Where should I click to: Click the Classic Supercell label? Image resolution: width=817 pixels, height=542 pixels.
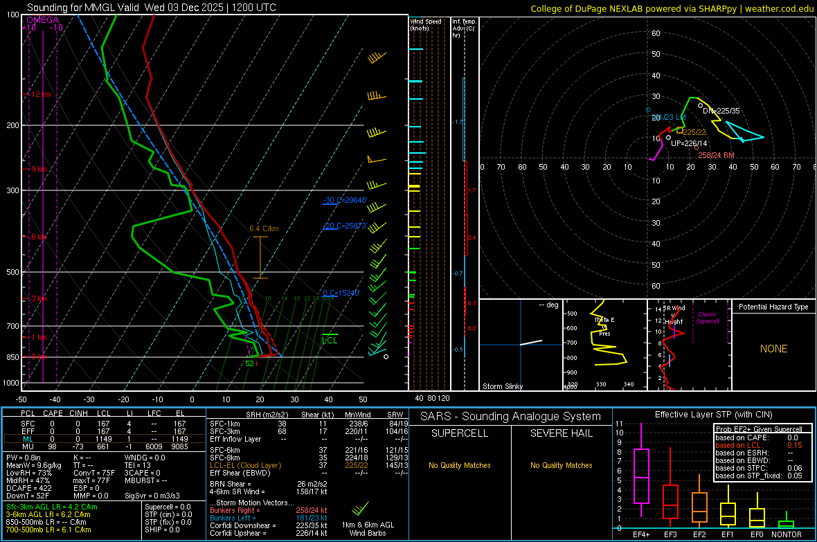(x=707, y=318)
